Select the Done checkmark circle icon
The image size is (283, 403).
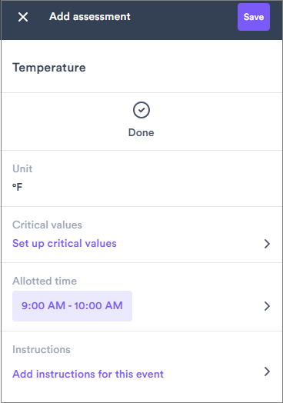point(141,110)
